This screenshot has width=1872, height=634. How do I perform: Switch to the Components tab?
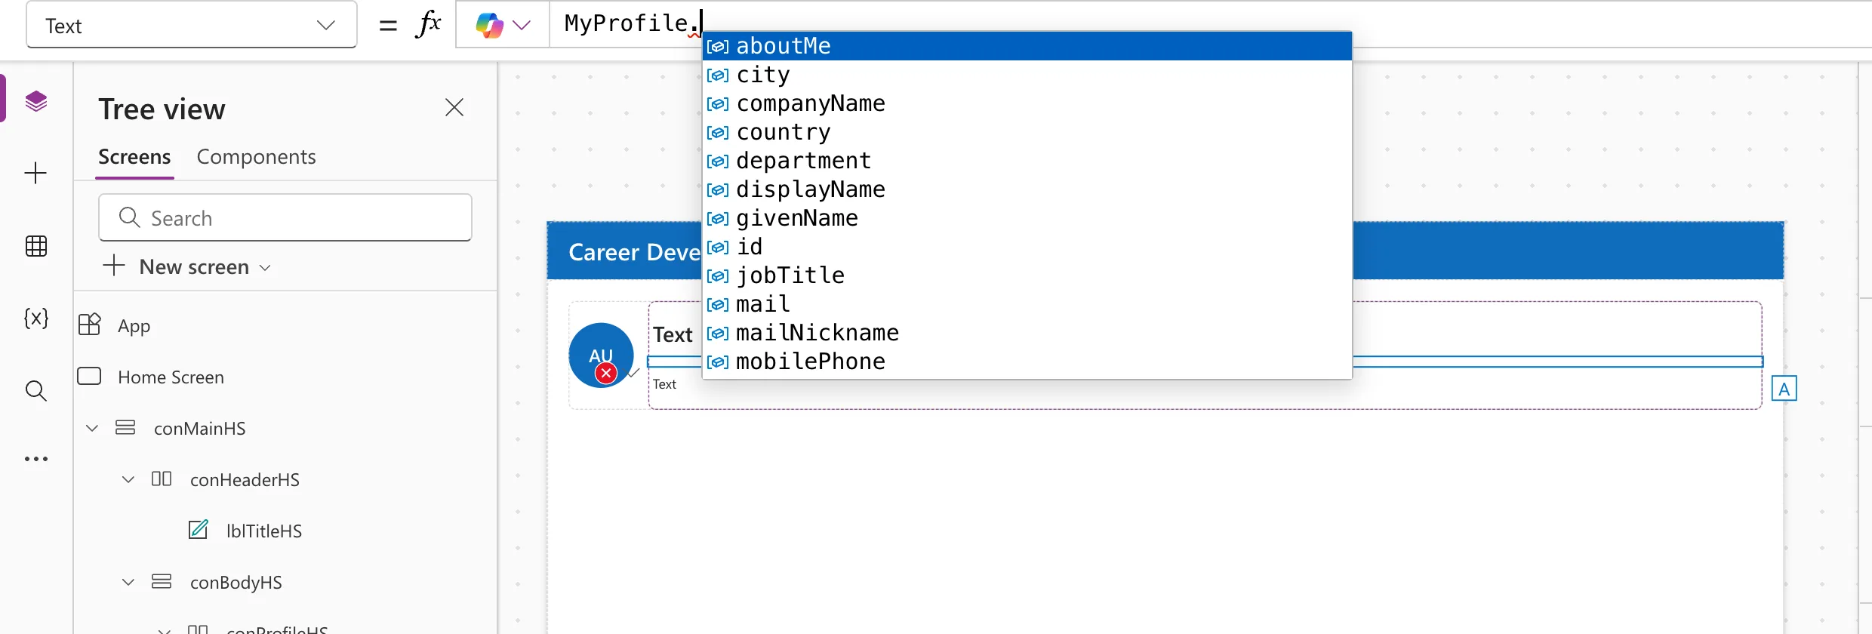click(257, 157)
